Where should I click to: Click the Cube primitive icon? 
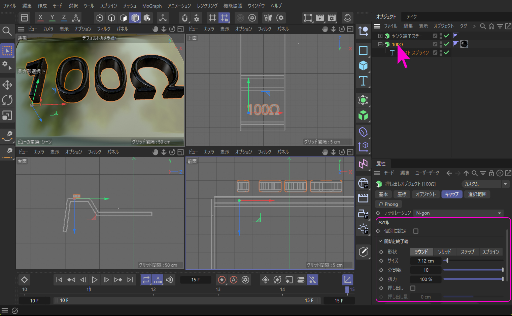[x=363, y=65]
